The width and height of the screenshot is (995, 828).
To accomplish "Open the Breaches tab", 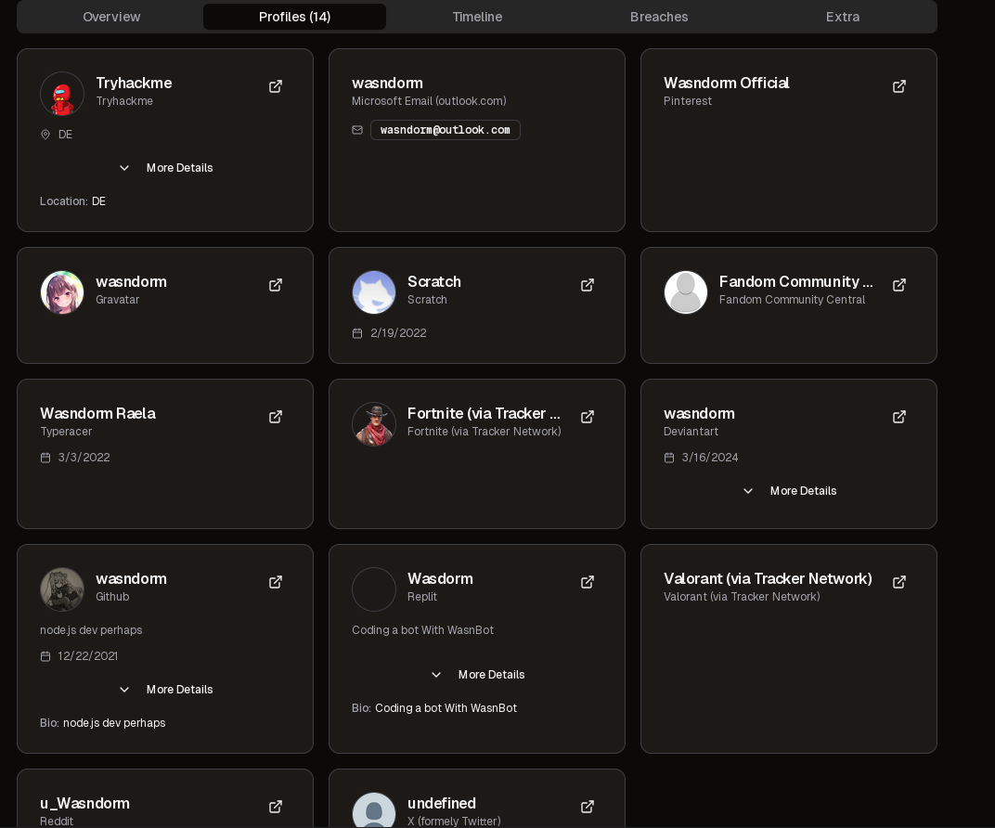I will (659, 17).
